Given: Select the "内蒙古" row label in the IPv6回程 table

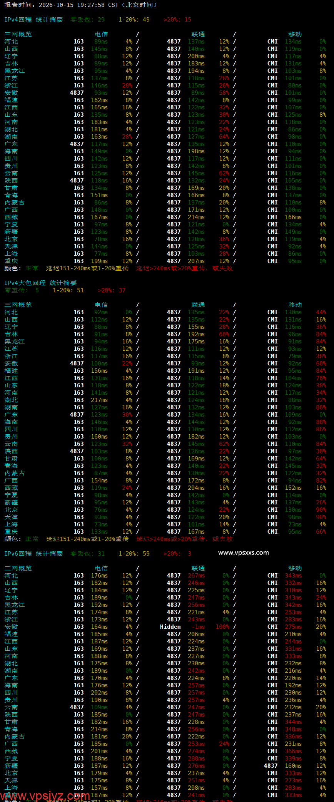Looking at the screenshot, I should (15, 737).
